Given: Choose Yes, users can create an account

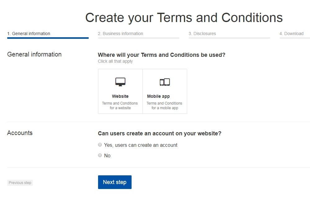Looking at the screenshot, I should (100, 145).
